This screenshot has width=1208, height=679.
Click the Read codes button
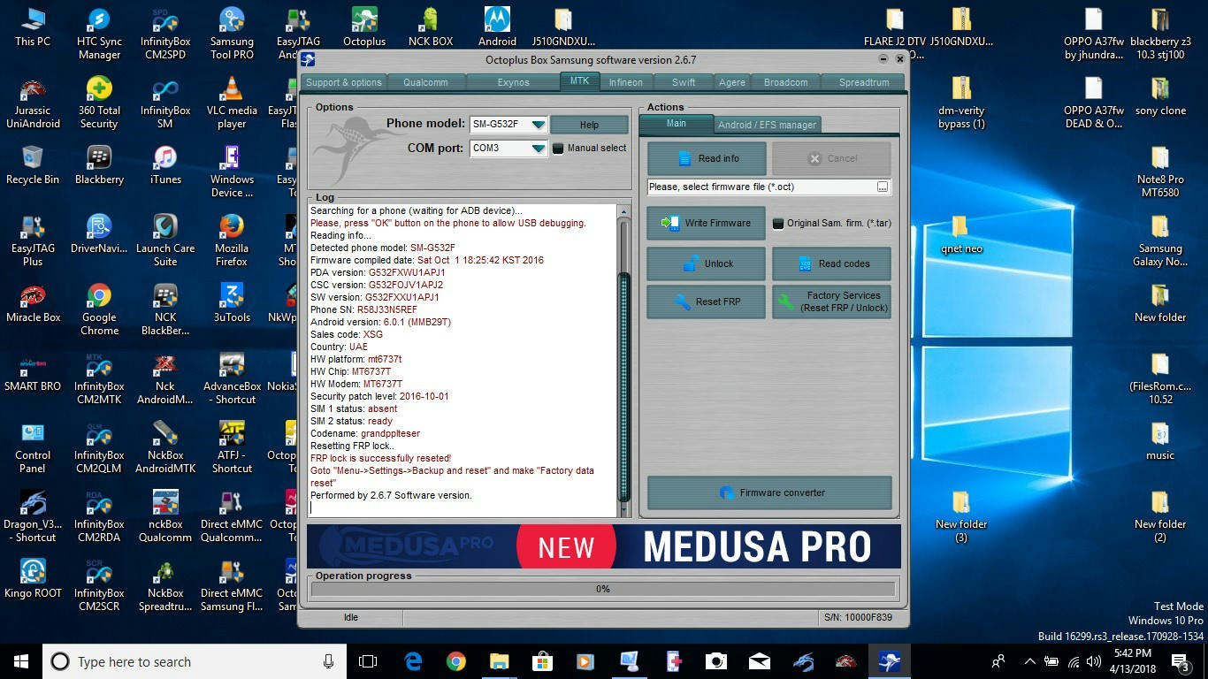click(831, 263)
